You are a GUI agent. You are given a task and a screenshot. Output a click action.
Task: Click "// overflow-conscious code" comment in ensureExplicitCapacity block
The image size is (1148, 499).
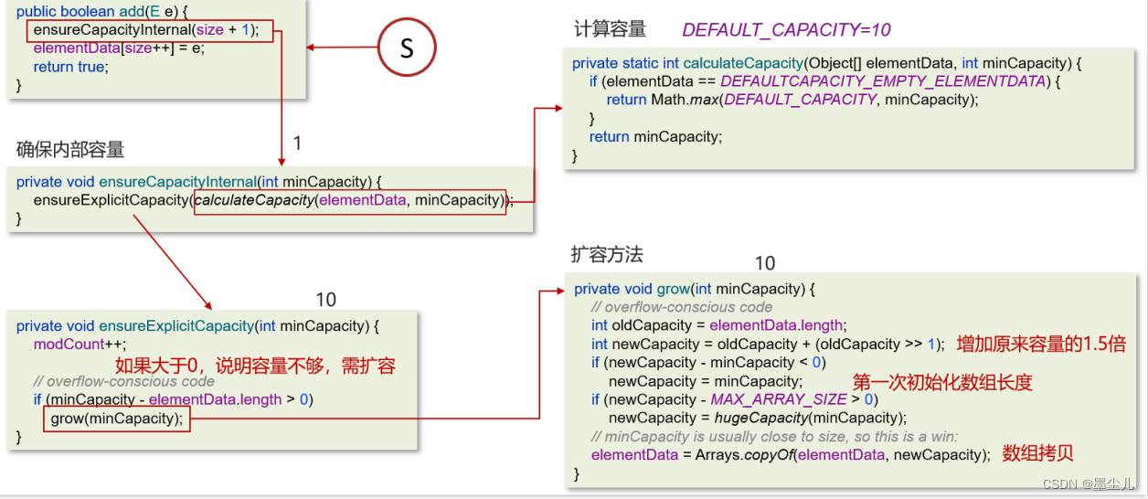coord(123,381)
